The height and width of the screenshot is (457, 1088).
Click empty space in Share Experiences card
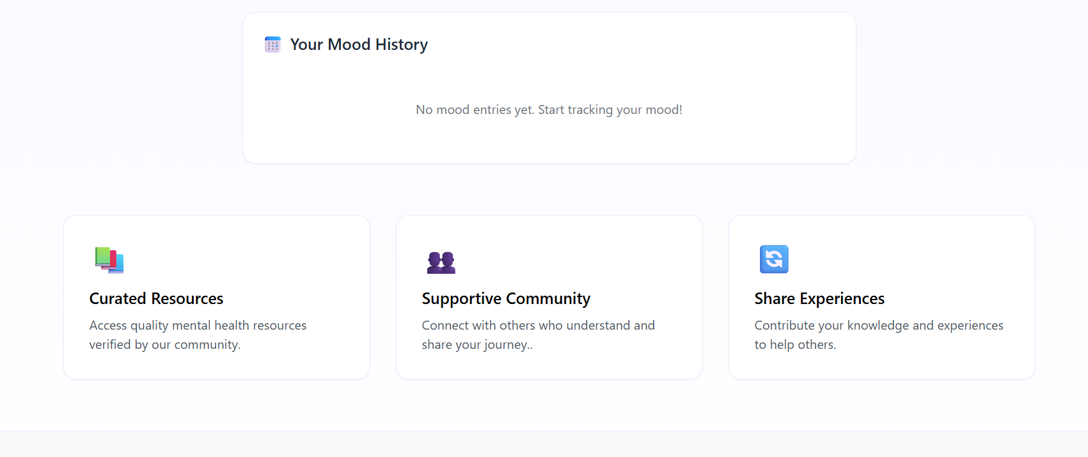(927, 256)
